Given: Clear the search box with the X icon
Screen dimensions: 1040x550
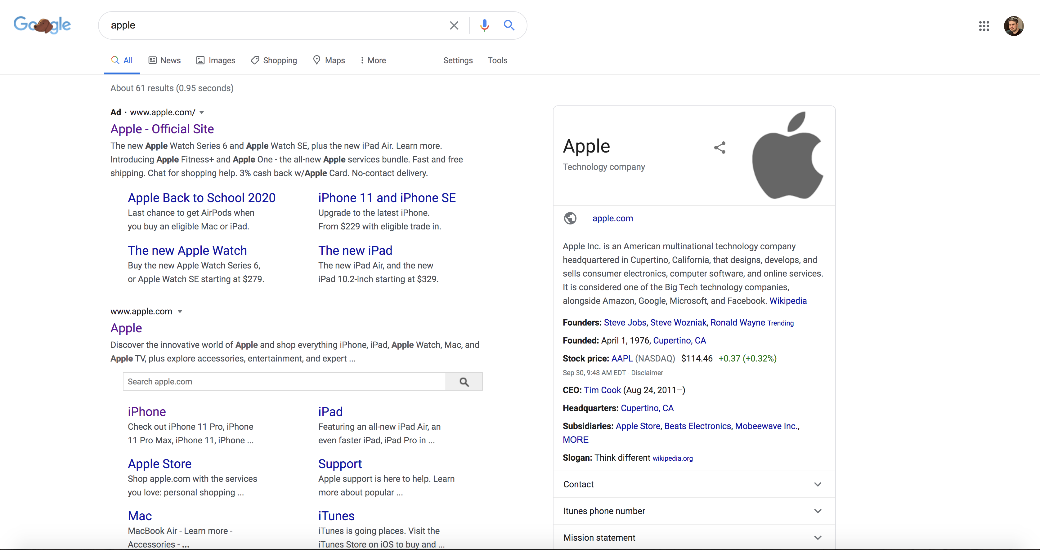Looking at the screenshot, I should pos(454,25).
